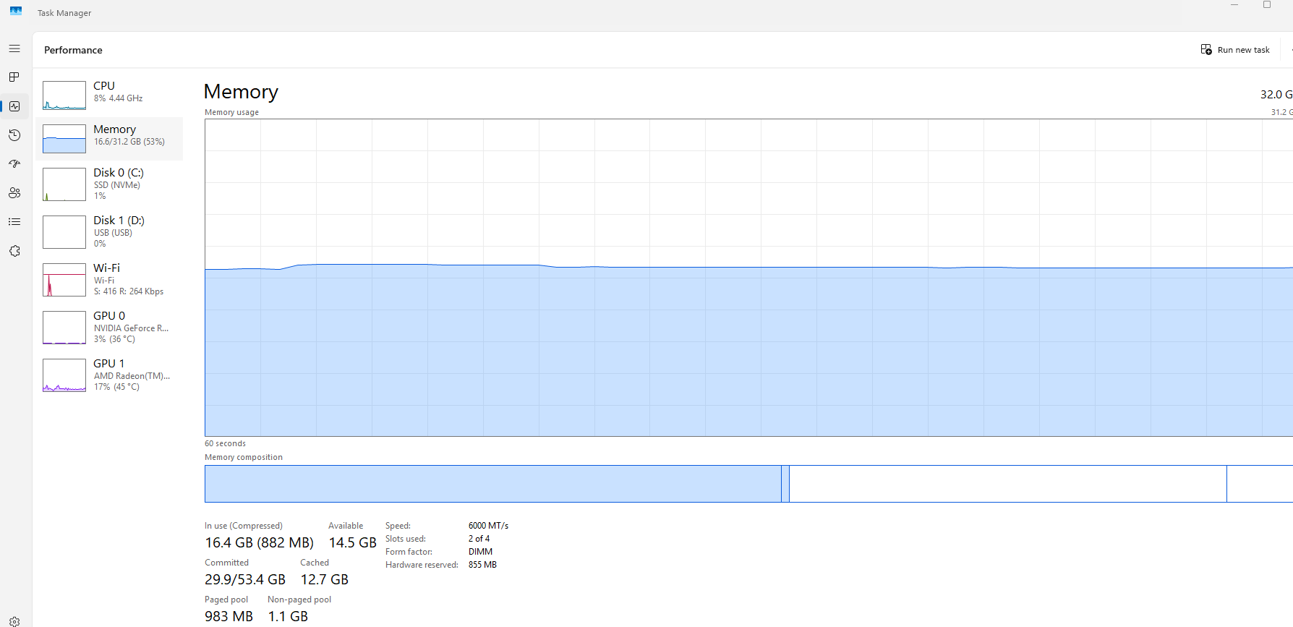Viewport: 1293px width, 627px height.
Task: Click the Paged pool value 983 MB
Action: (x=229, y=616)
